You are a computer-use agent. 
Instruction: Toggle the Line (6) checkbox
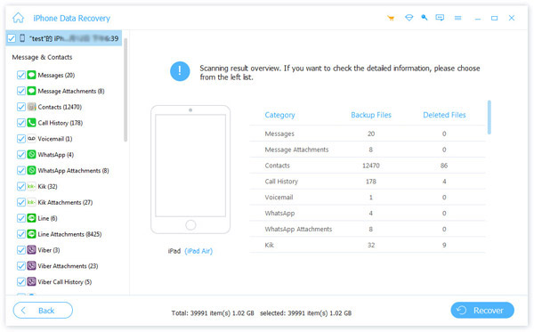(x=20, y=218)
